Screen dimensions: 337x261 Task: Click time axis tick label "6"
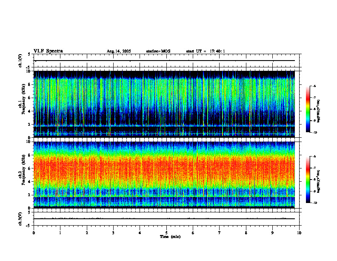193,233
